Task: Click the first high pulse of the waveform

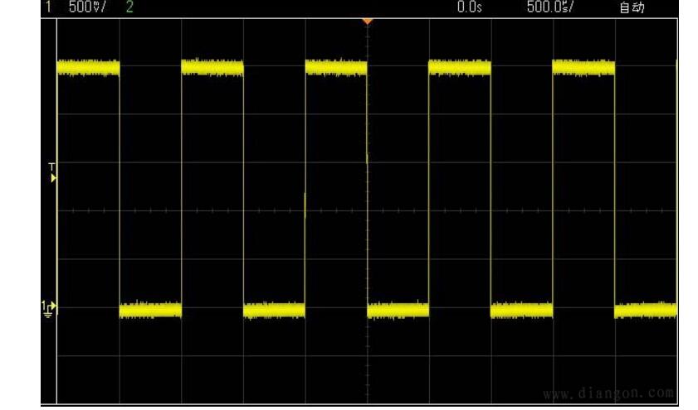Action: click(88, 68)
